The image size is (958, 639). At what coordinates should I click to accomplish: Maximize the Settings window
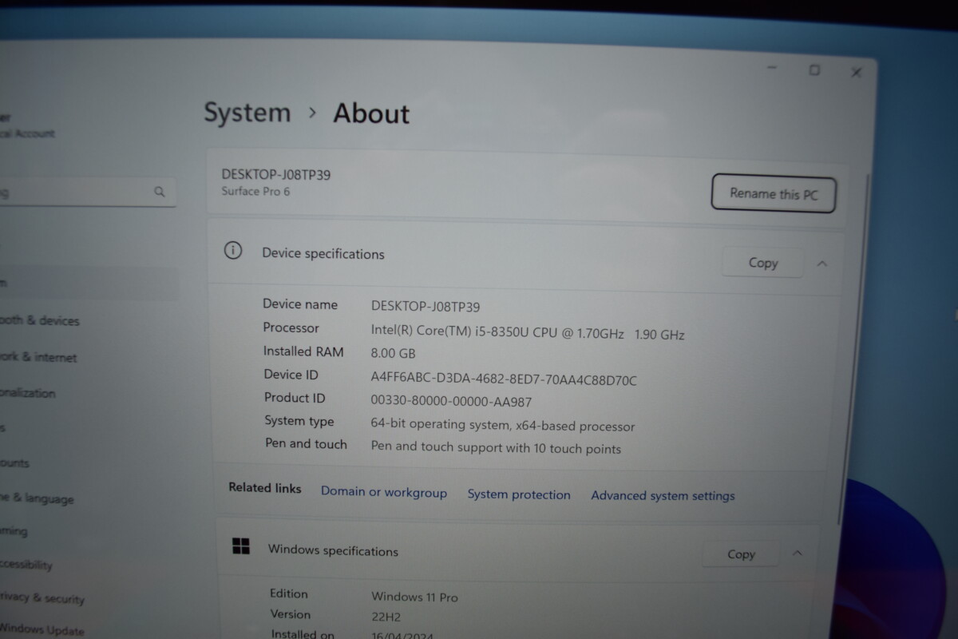(x=814, y=70)
